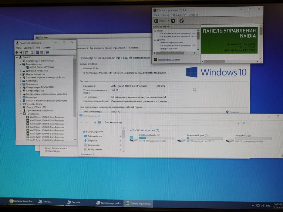This screenshot has width=283, height=212.
Task: Collapse Устройства и диски section in Explorer
Action: pos(128,130)
